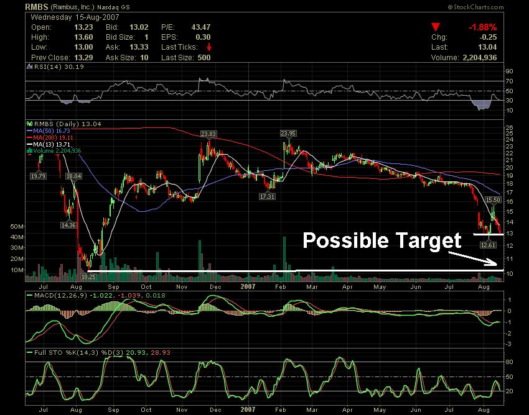Click the 'RSI(14) 30.19' indicator label
This screenshot has width=529, height=415.
coord(59,66)
